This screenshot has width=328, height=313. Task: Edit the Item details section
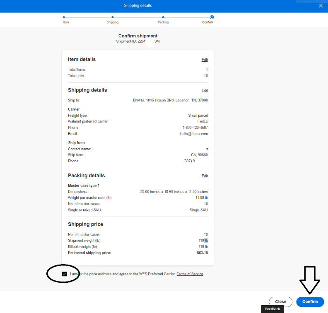pos(205,60)
